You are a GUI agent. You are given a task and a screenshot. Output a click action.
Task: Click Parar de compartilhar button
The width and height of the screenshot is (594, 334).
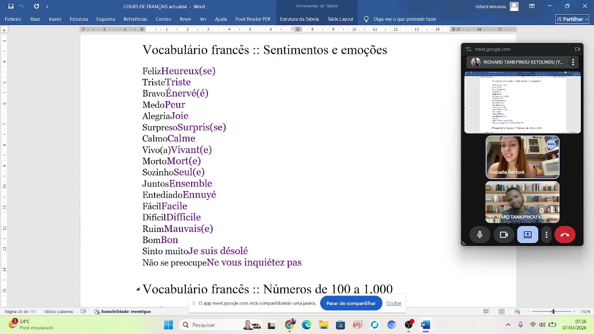click(351, 303)
